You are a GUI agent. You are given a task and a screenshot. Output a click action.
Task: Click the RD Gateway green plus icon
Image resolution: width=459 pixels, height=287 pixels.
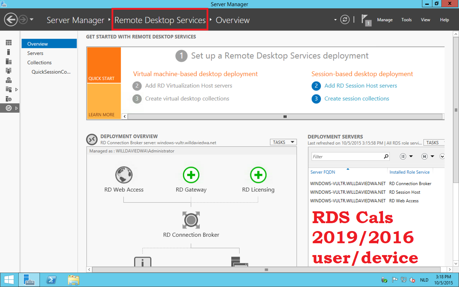pyautogui.click(x=191, y=175)
